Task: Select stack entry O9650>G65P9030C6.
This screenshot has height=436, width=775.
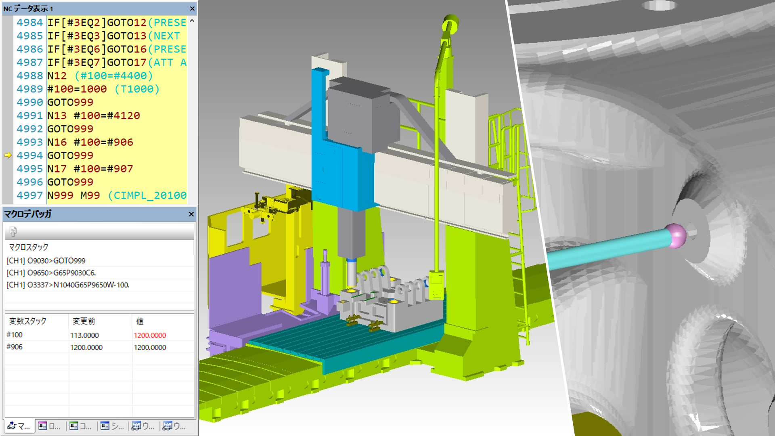Action: [51, 273]
